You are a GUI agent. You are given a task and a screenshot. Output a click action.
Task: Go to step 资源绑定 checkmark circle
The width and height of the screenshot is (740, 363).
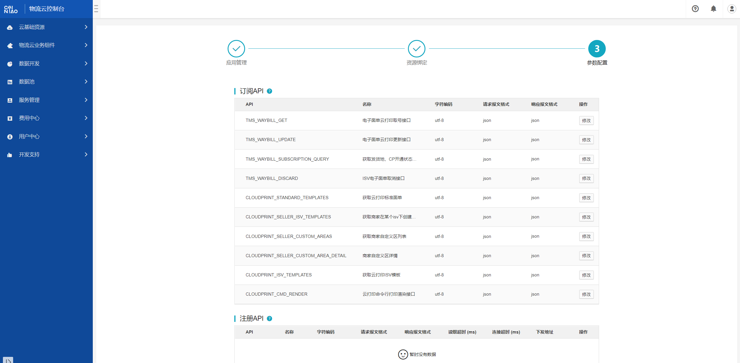click(416, 49)
